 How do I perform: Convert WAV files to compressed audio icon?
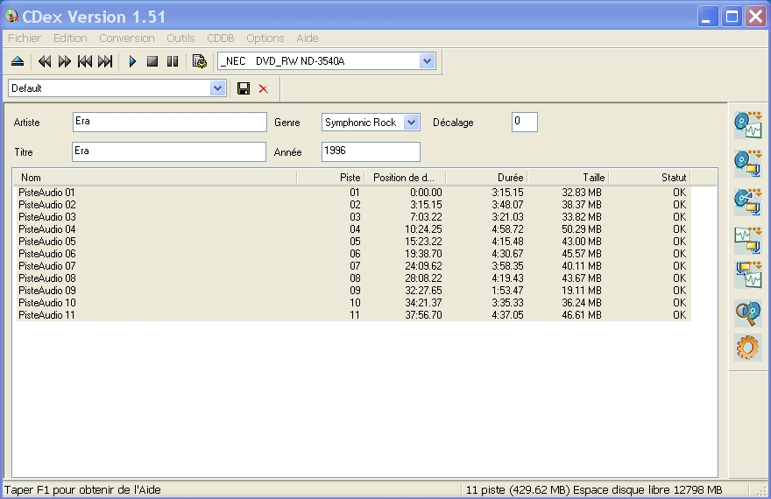pyautogui.click(x=748, y=240)
